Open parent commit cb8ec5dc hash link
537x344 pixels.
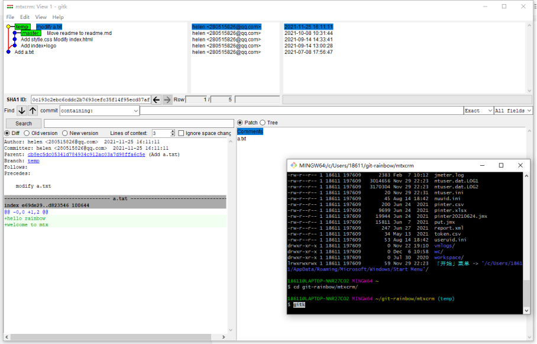[86, 155]
